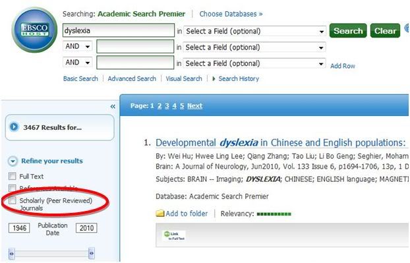Check the Full Text checkbox
Viewport: 410px width, 263px height.
[x=13, y=176]
